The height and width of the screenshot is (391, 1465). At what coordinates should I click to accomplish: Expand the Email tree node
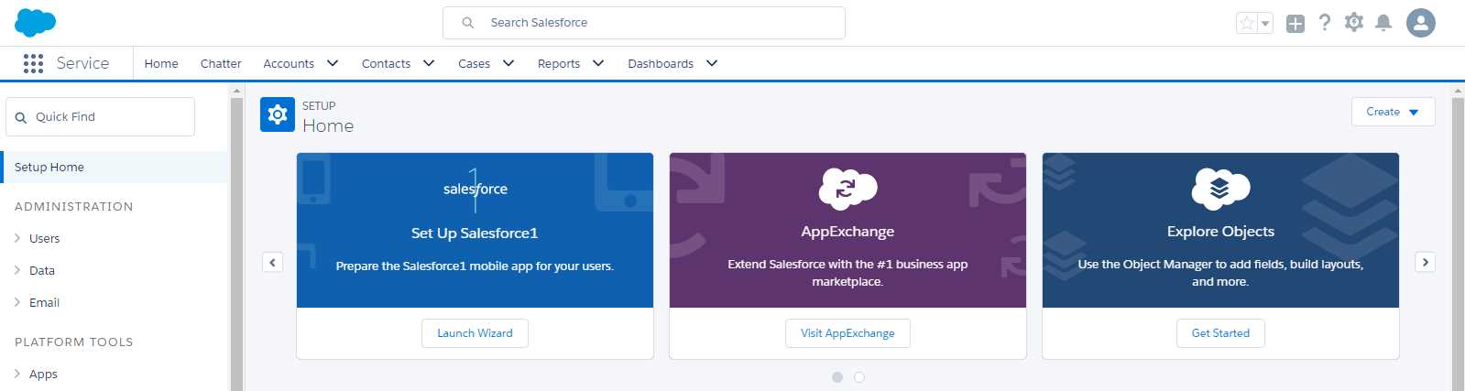[x=17, y=302]
